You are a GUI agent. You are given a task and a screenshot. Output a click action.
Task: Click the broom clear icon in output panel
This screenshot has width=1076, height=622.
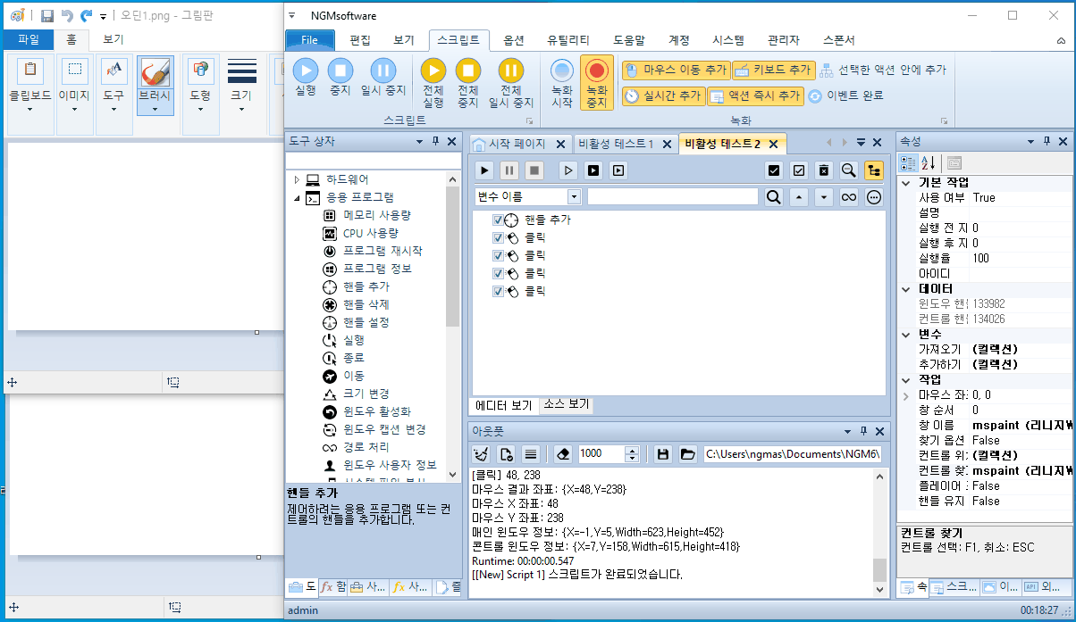(x=481, y=454)
